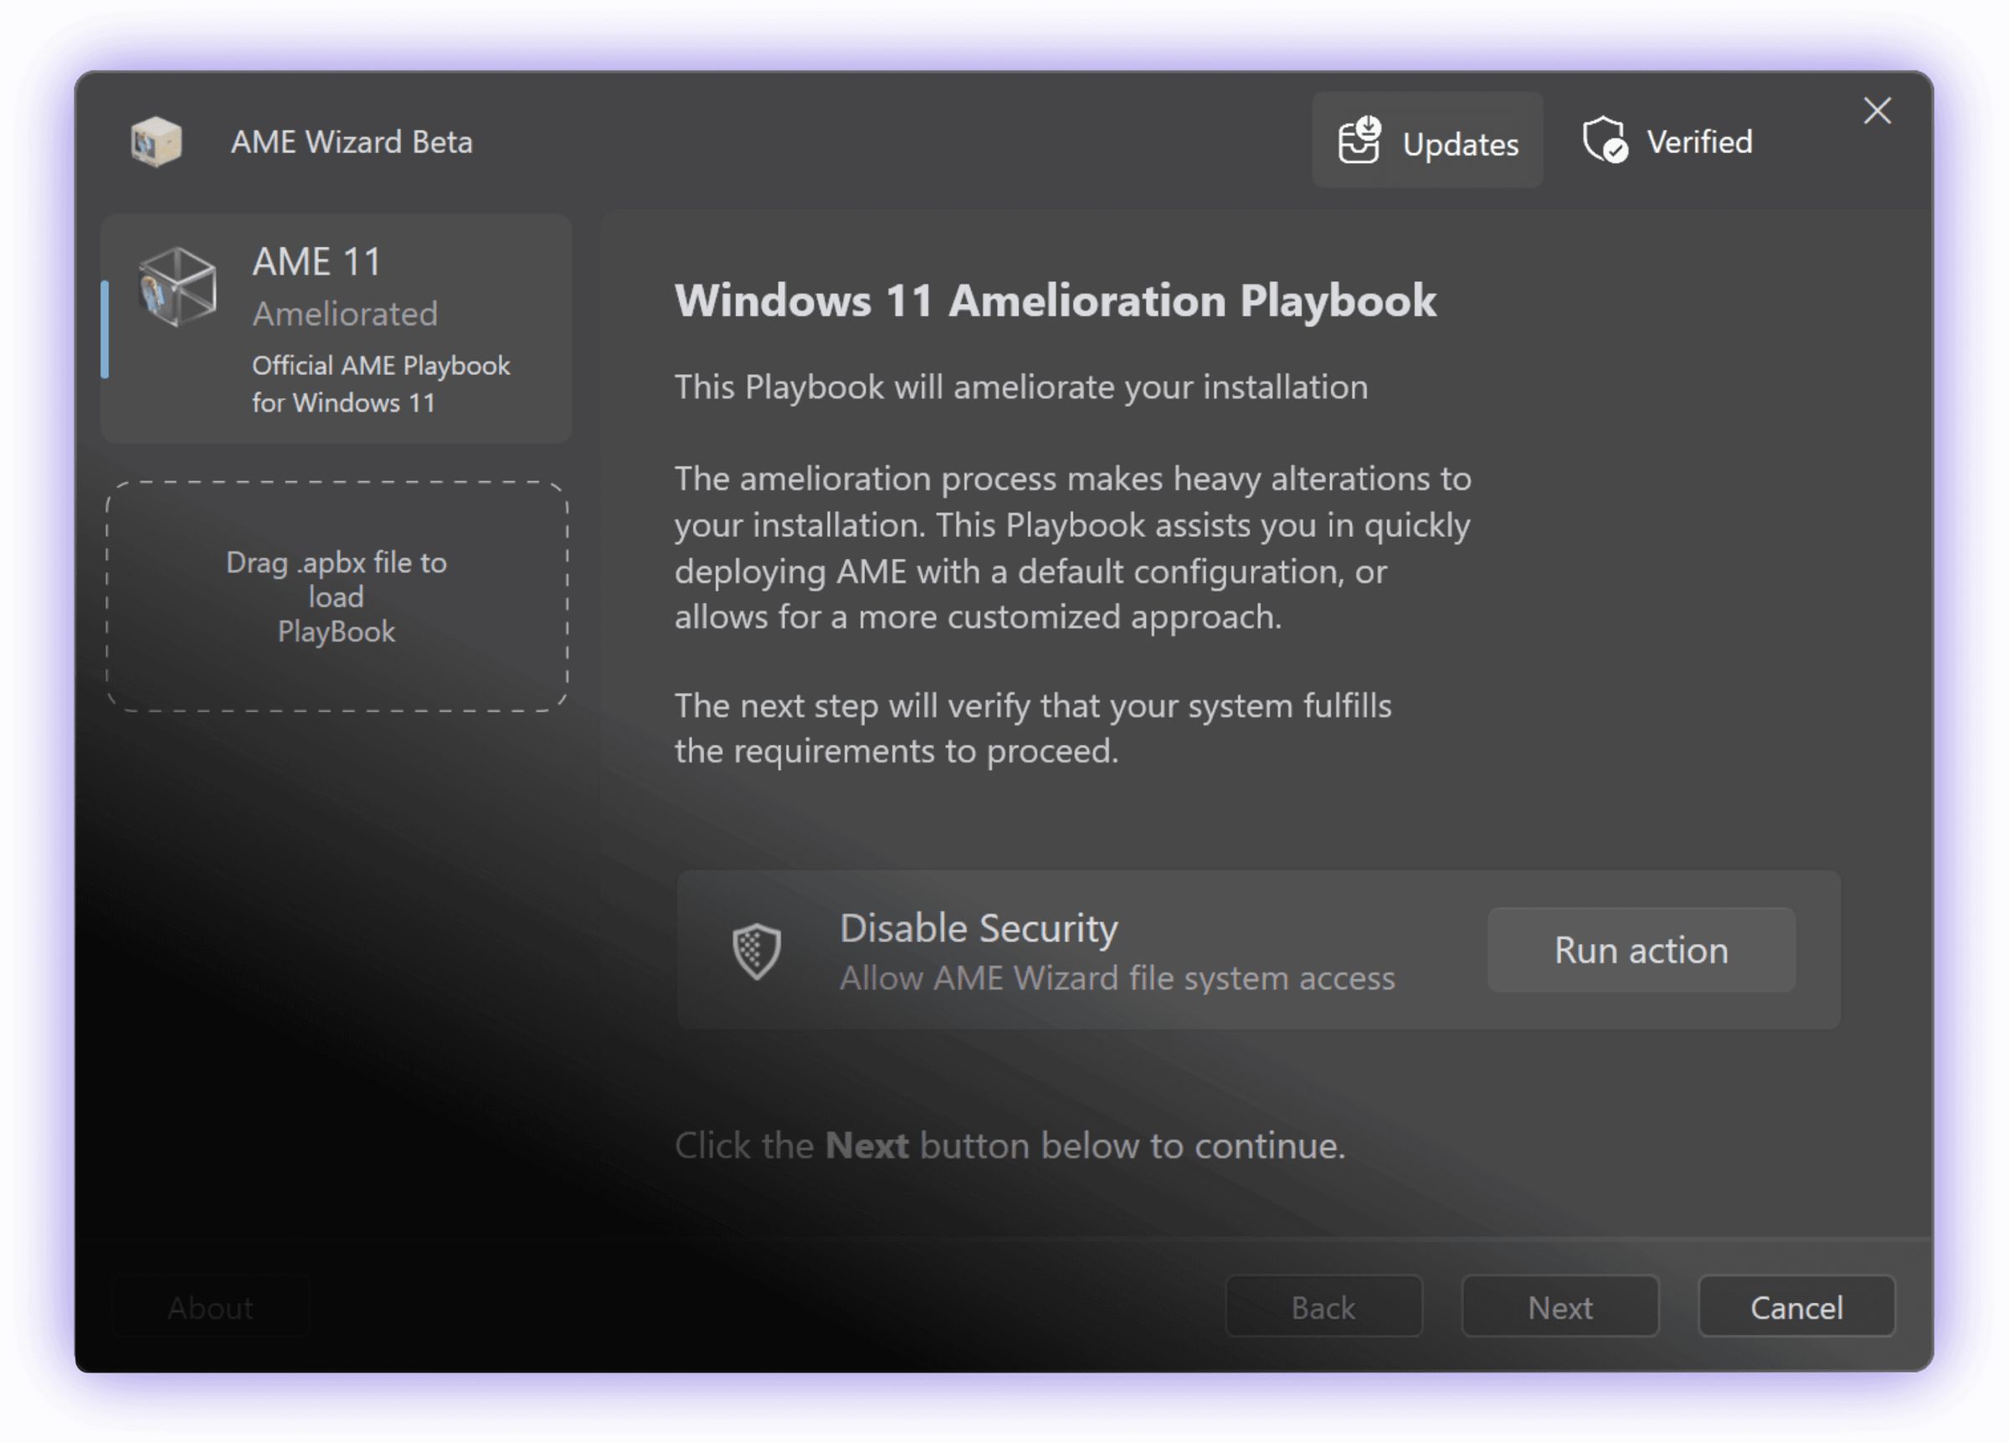Click the Windows 11 Amelioration Playbook heading
The width and height of the screenshot is (2009, 1442).
pyautogui.click(x=1055, y=300)
